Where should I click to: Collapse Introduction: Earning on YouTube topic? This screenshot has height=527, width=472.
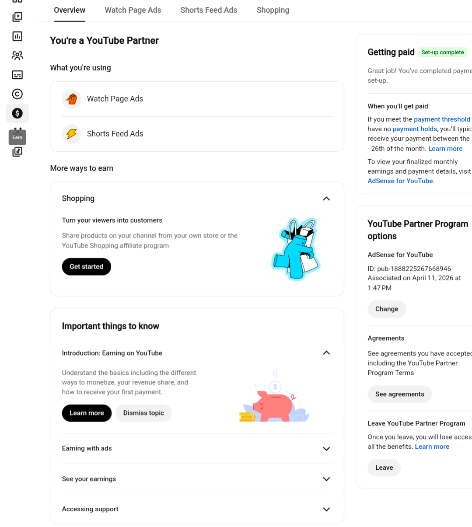tap(326, 353)
